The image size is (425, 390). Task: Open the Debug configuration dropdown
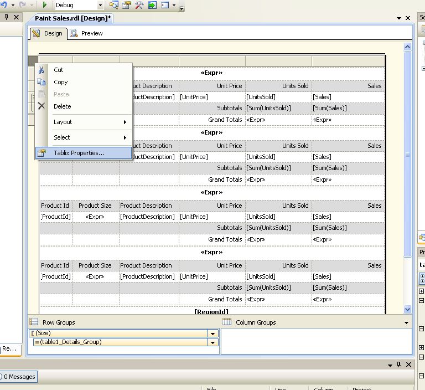pyautogui.click(x=100, y=5)
